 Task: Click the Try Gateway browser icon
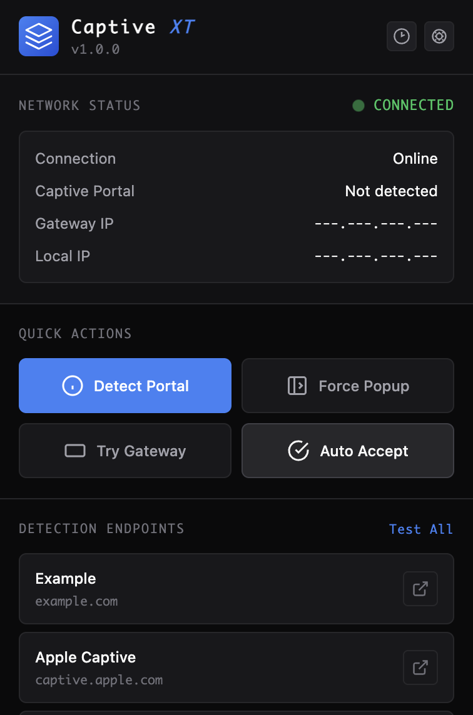(74, 451)
